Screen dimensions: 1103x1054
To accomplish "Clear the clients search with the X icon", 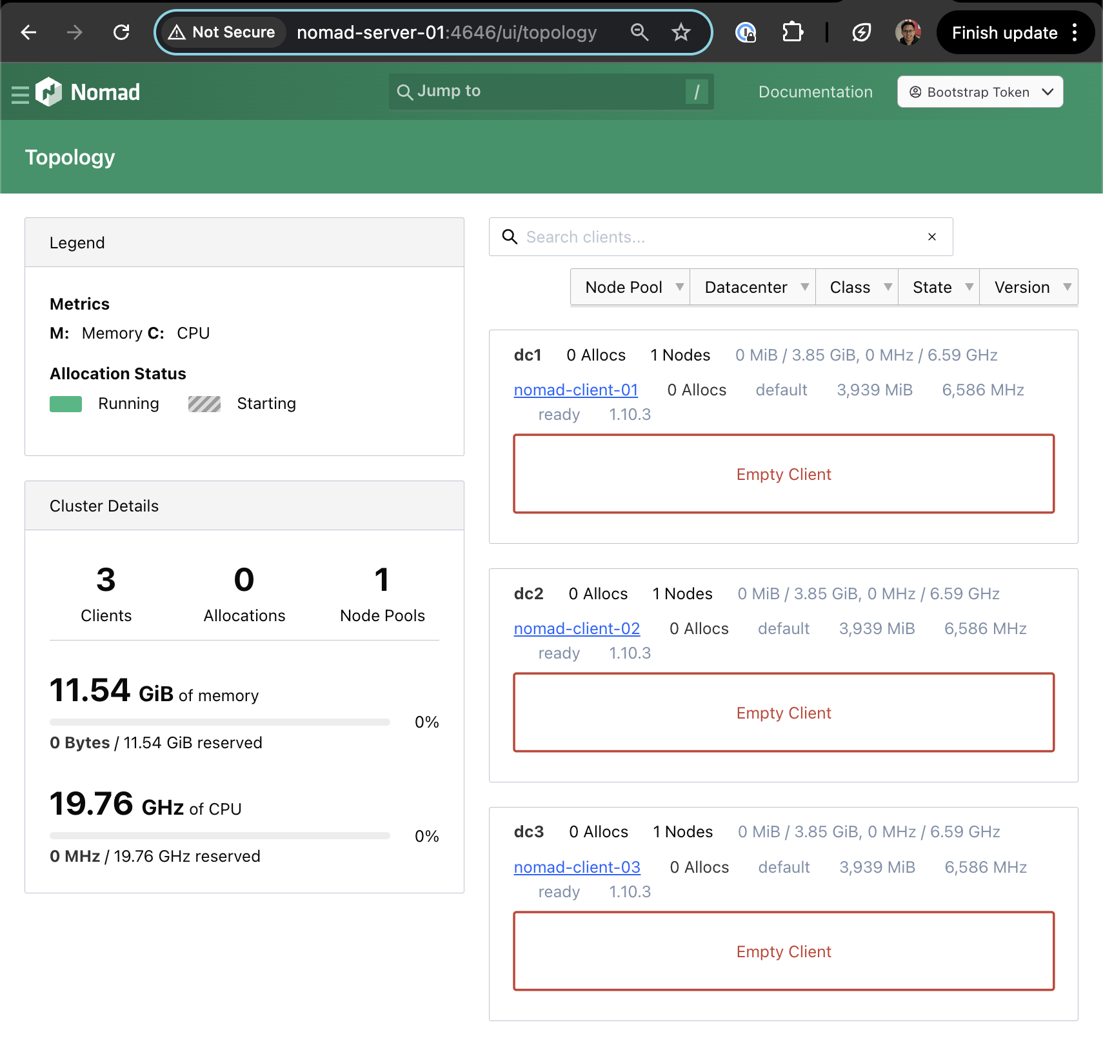I will point(931,236).
